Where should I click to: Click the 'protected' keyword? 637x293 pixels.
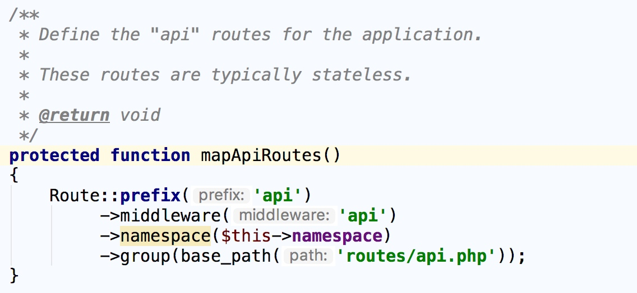coord(54,155)
